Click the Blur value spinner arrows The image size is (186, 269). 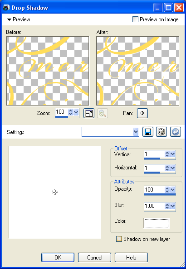click(167, 206)
